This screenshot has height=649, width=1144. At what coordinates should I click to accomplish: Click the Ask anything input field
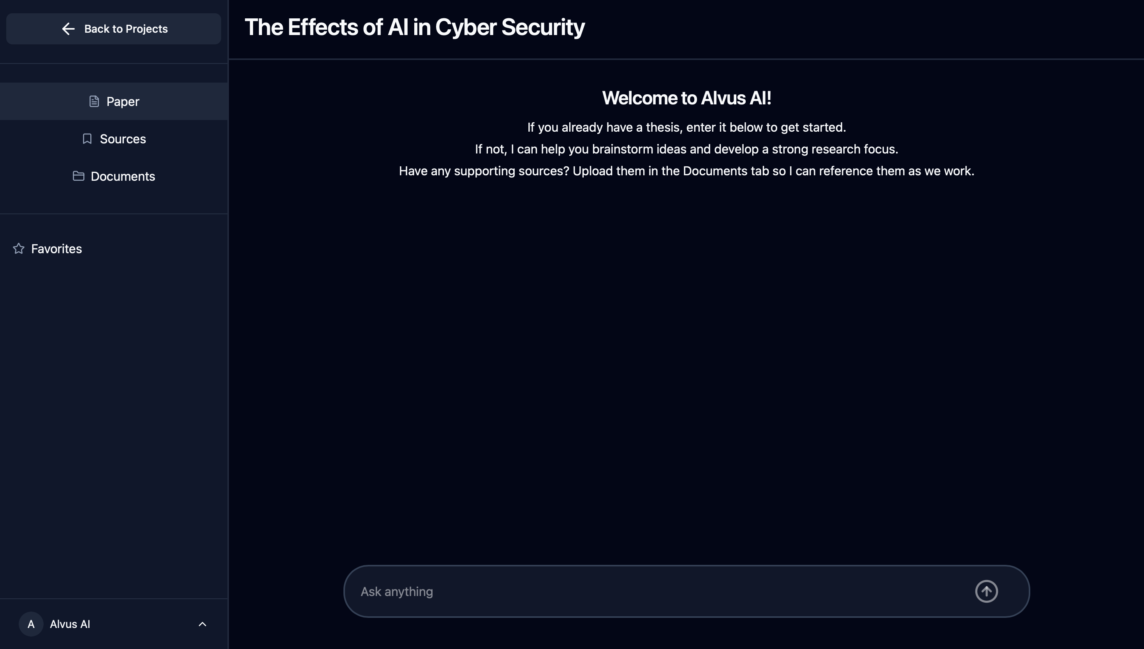point(624,591)
